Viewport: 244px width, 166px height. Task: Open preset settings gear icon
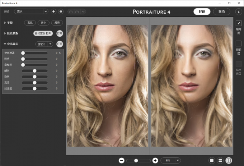pos(61,11)
